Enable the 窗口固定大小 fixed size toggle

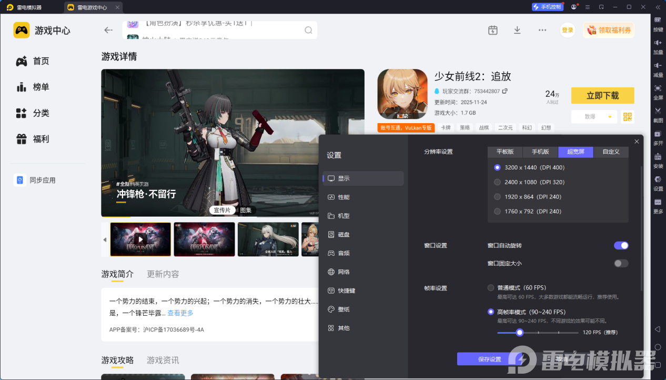pyautogui.click(x=621, y=263)
